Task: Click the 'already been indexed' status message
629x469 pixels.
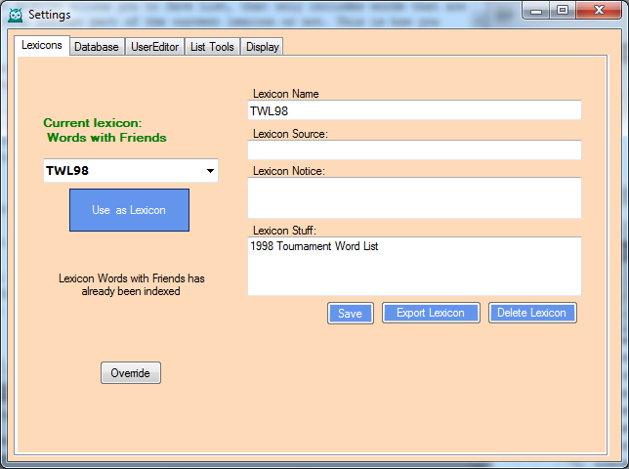Action: [131, 285]
